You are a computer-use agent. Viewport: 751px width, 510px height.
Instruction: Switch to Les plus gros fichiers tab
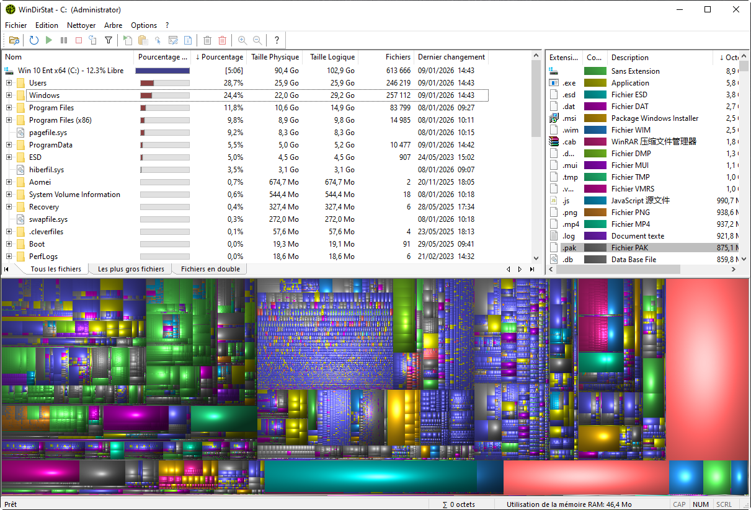coord(131,269)
